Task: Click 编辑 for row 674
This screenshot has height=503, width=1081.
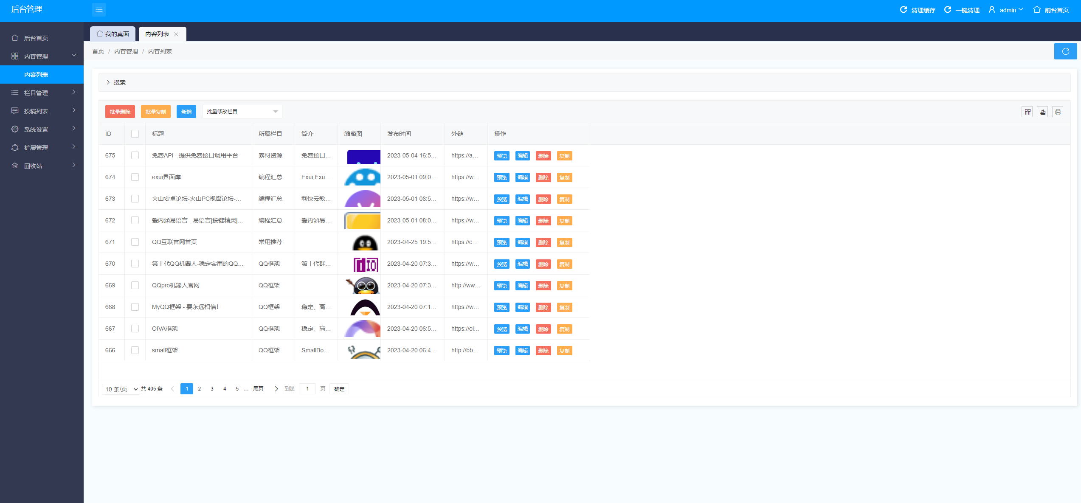Action: coord(523,177)
